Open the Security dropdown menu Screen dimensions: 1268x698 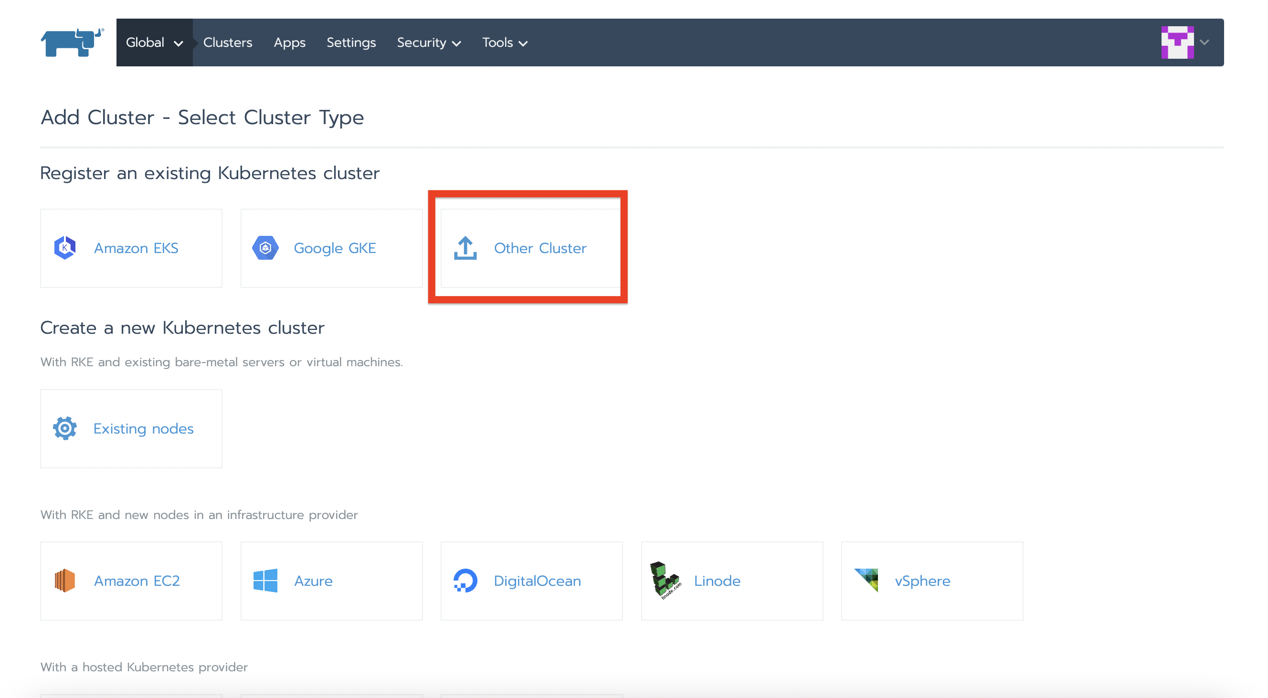[x=429, y=42]
